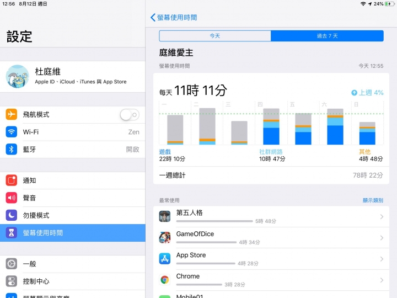397x298 pixels.
Task: Tap the up-arrow icon beside 上週 4%
Action: point(354,93)
